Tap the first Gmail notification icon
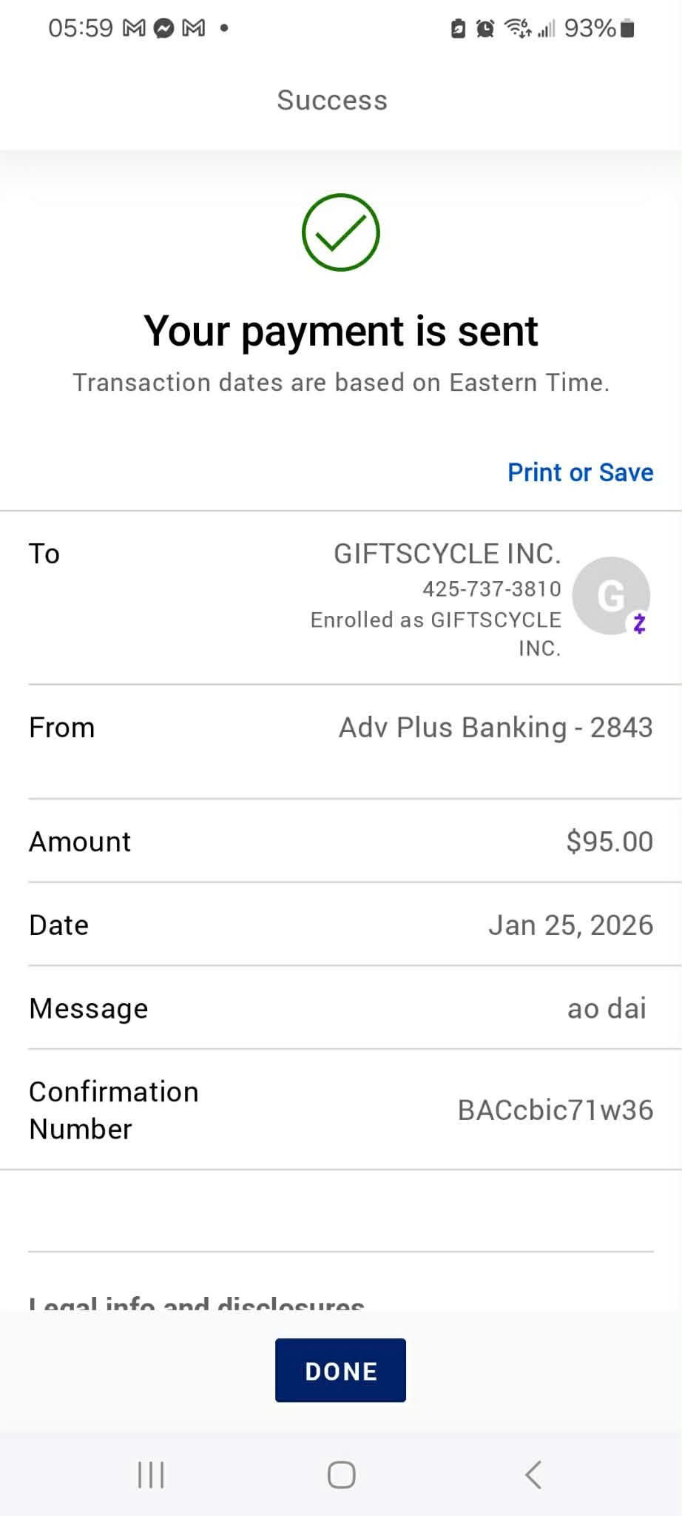682x1516 pixels. (134, 29)
